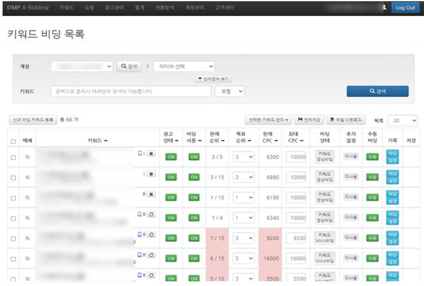The image size is (424, 286).
Task: Click the 미사용 button on the 6340 CPC row
Action: [351, 217]
